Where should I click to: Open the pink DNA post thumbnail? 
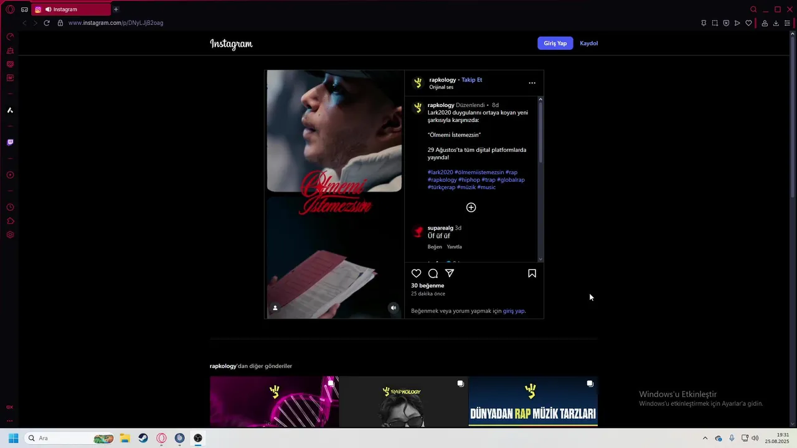tap(274, 401)
